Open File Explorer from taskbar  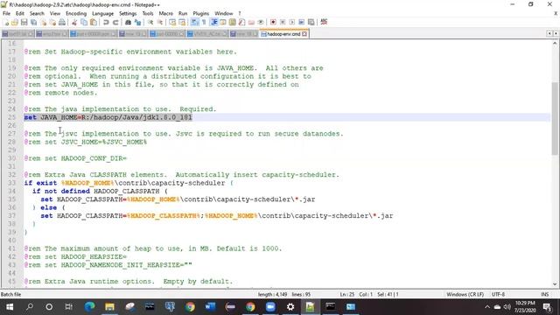[109, 307]
